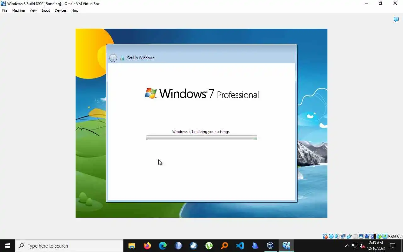The height and width of the screenshot is (252, 403).
Task: Click the optical disk status icon
Action: (x=331, y=236)
